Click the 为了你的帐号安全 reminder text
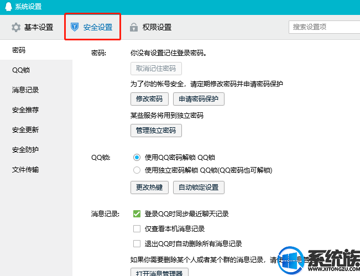This screenshot has height=276, width=360. (207, 84)
